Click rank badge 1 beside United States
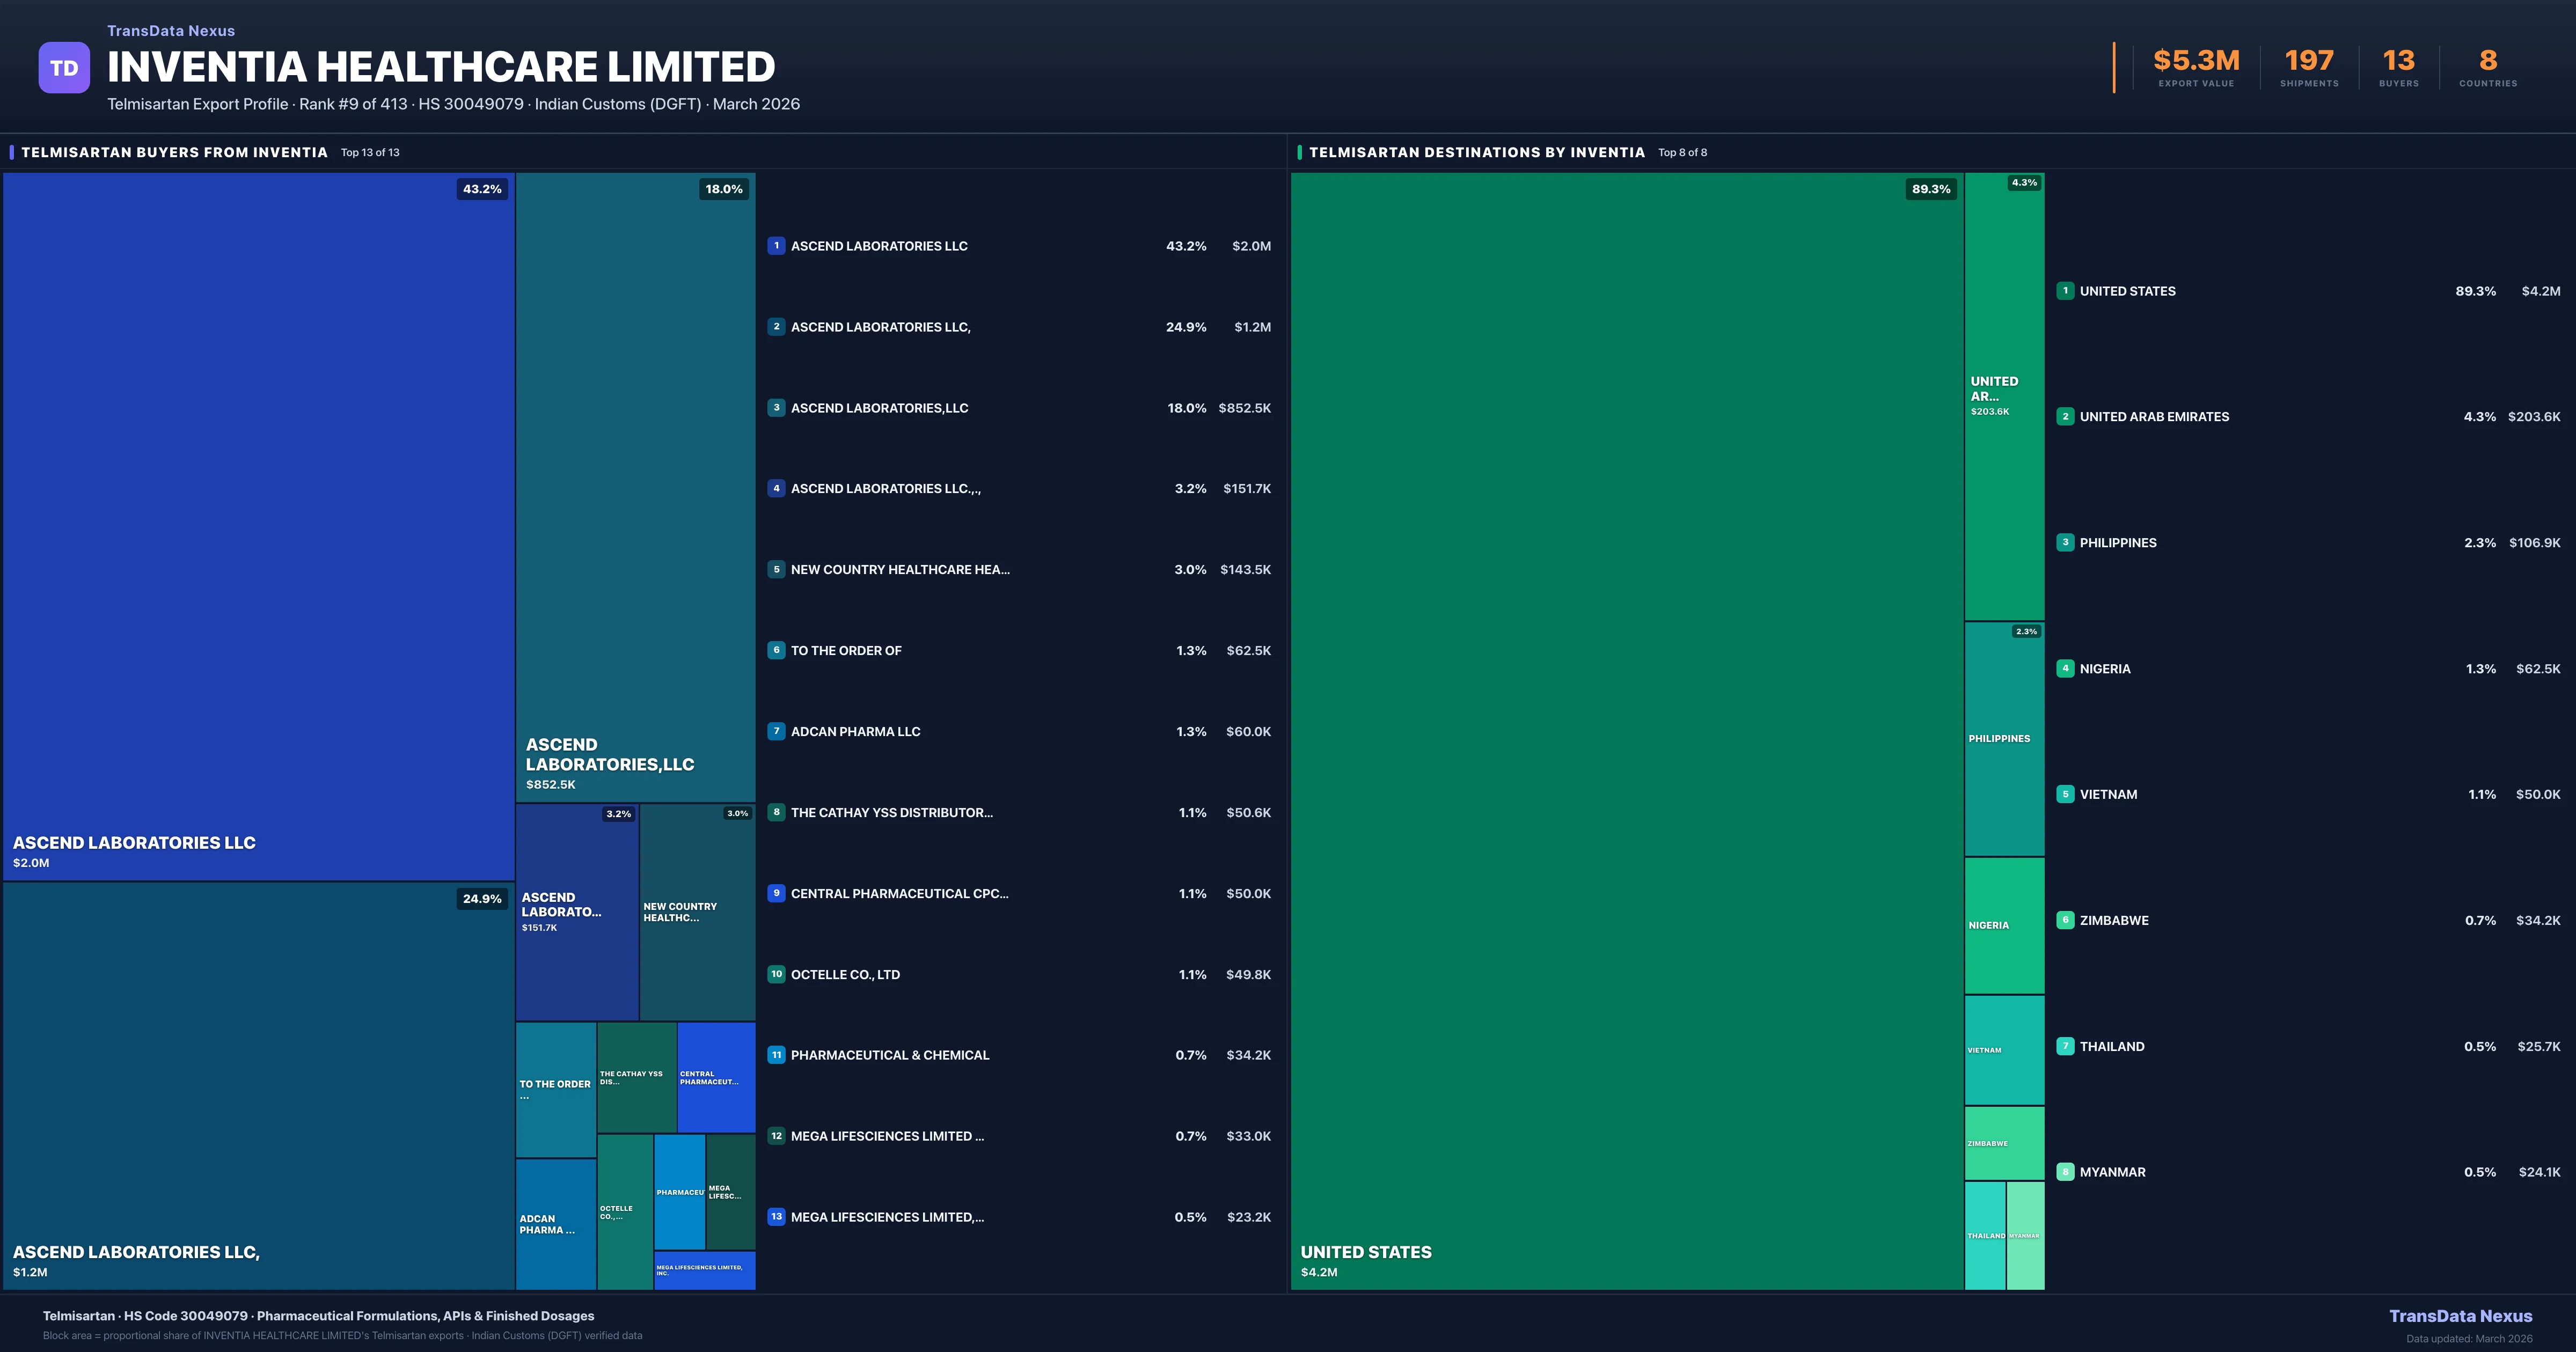This screenshot has width=2576, height=1352. [2065, 291]
